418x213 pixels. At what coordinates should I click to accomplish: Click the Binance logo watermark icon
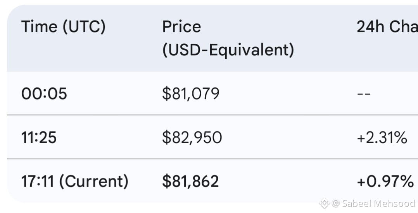click(325, 203)
